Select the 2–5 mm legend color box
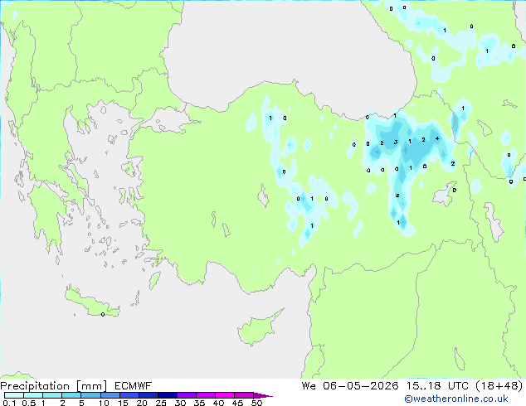This screenshot has width=526, height=406. pos(71,395)
